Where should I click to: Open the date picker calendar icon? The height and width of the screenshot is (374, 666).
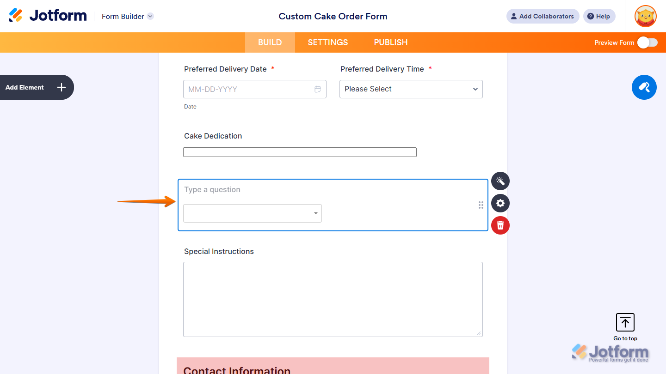(318, 89)
